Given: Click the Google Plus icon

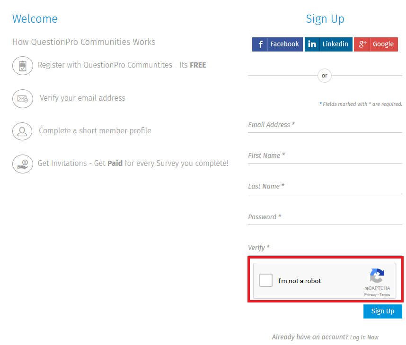Looking at the screenshot, I should tap(362, 44).
